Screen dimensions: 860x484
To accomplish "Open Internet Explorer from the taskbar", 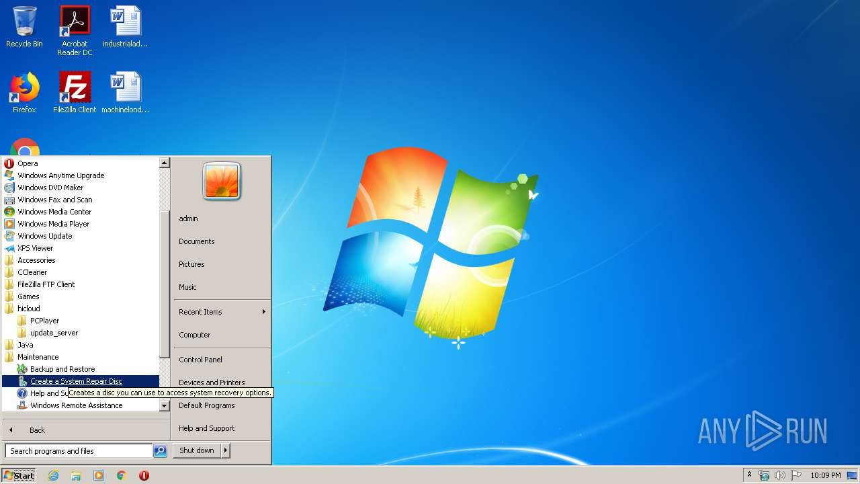I will click(53, 475).
